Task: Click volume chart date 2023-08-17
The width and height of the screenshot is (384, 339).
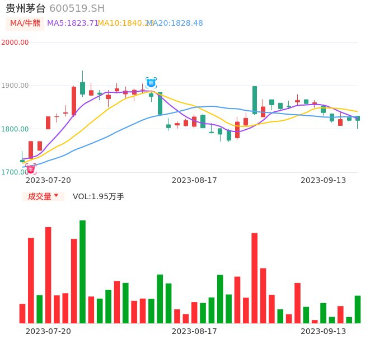Action: (194, 331)
